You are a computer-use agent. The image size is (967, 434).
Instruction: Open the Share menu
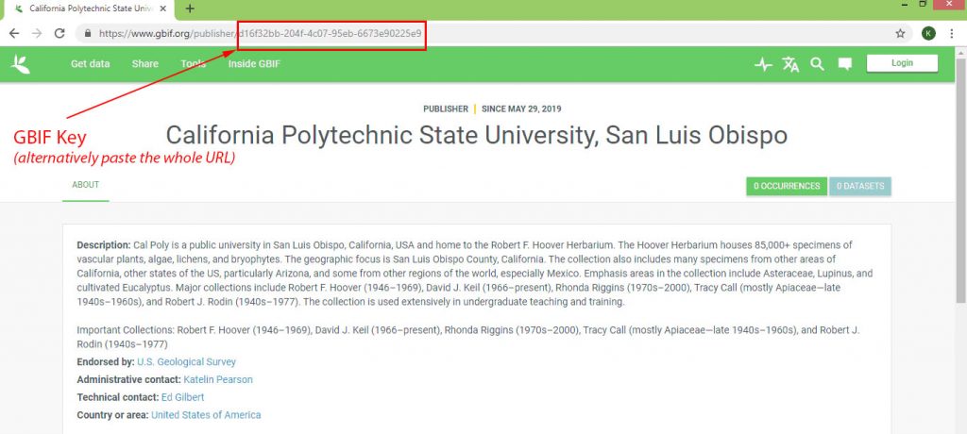tap(144, 63)
